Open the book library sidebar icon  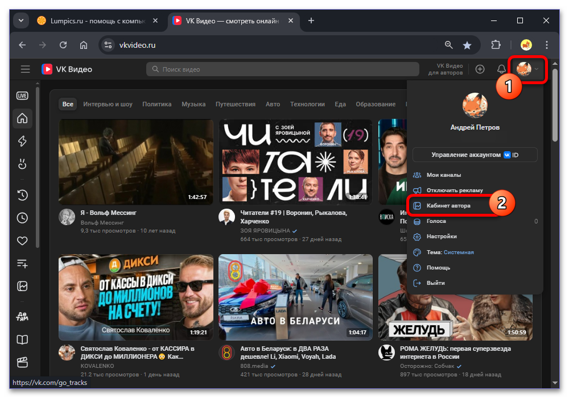[23, 339]
